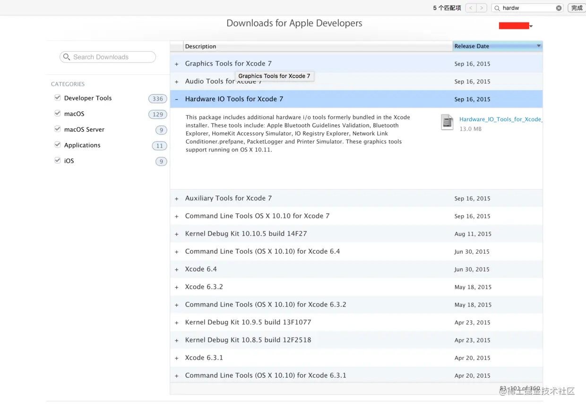This screenshot has width=586, height=407.
Task: Uncheck the Developer Tools category
Action: pyautogui.click(x=58, y=98)
